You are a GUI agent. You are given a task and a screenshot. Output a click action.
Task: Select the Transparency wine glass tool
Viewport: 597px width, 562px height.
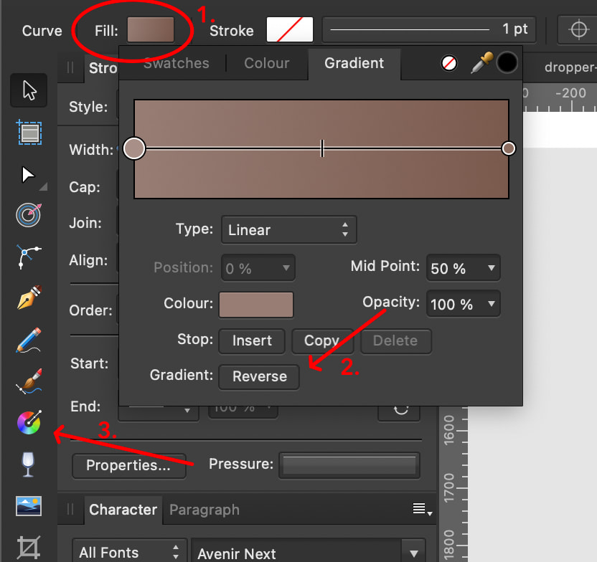(29, 465)
